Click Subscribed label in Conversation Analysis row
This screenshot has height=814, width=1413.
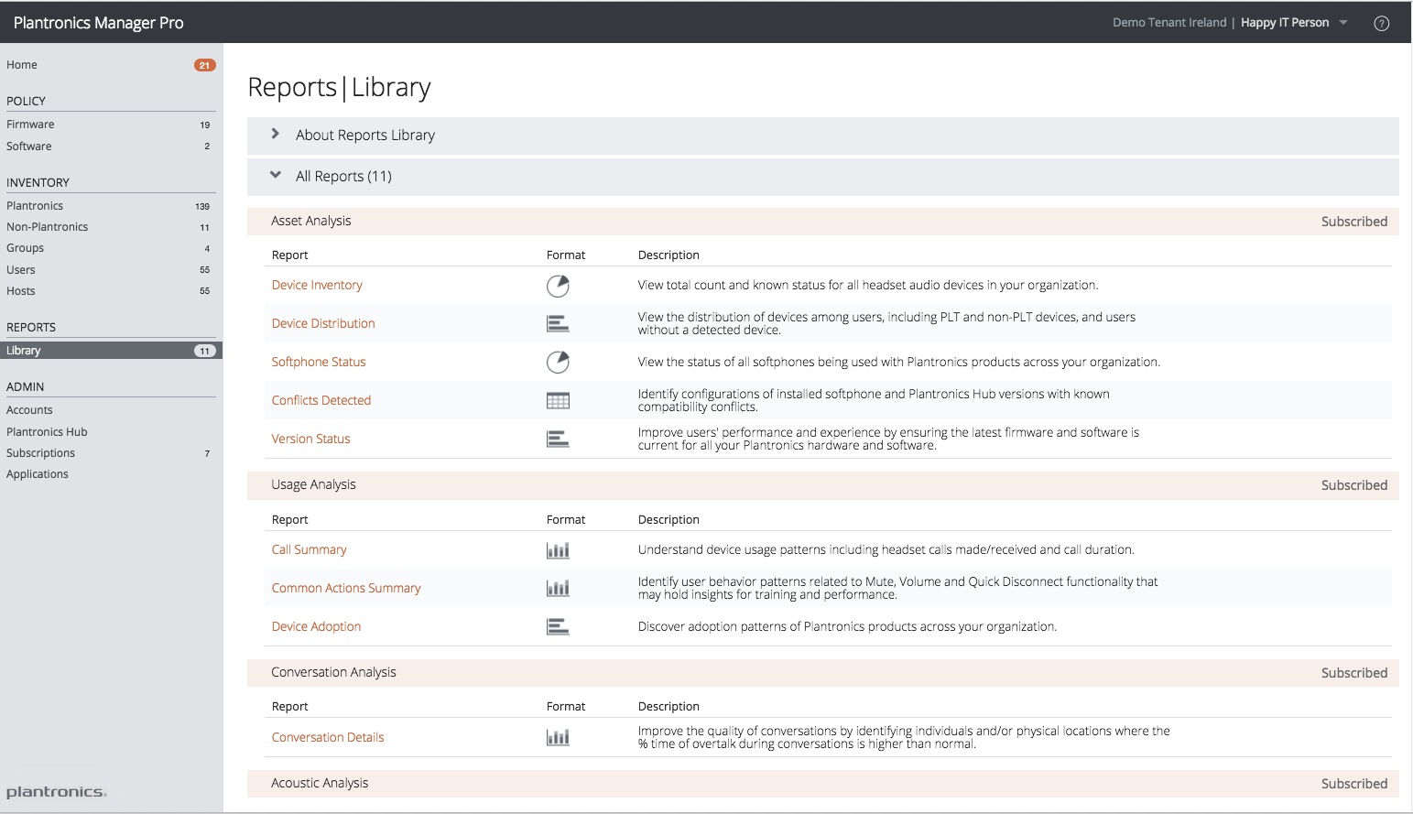point(1354,673)
